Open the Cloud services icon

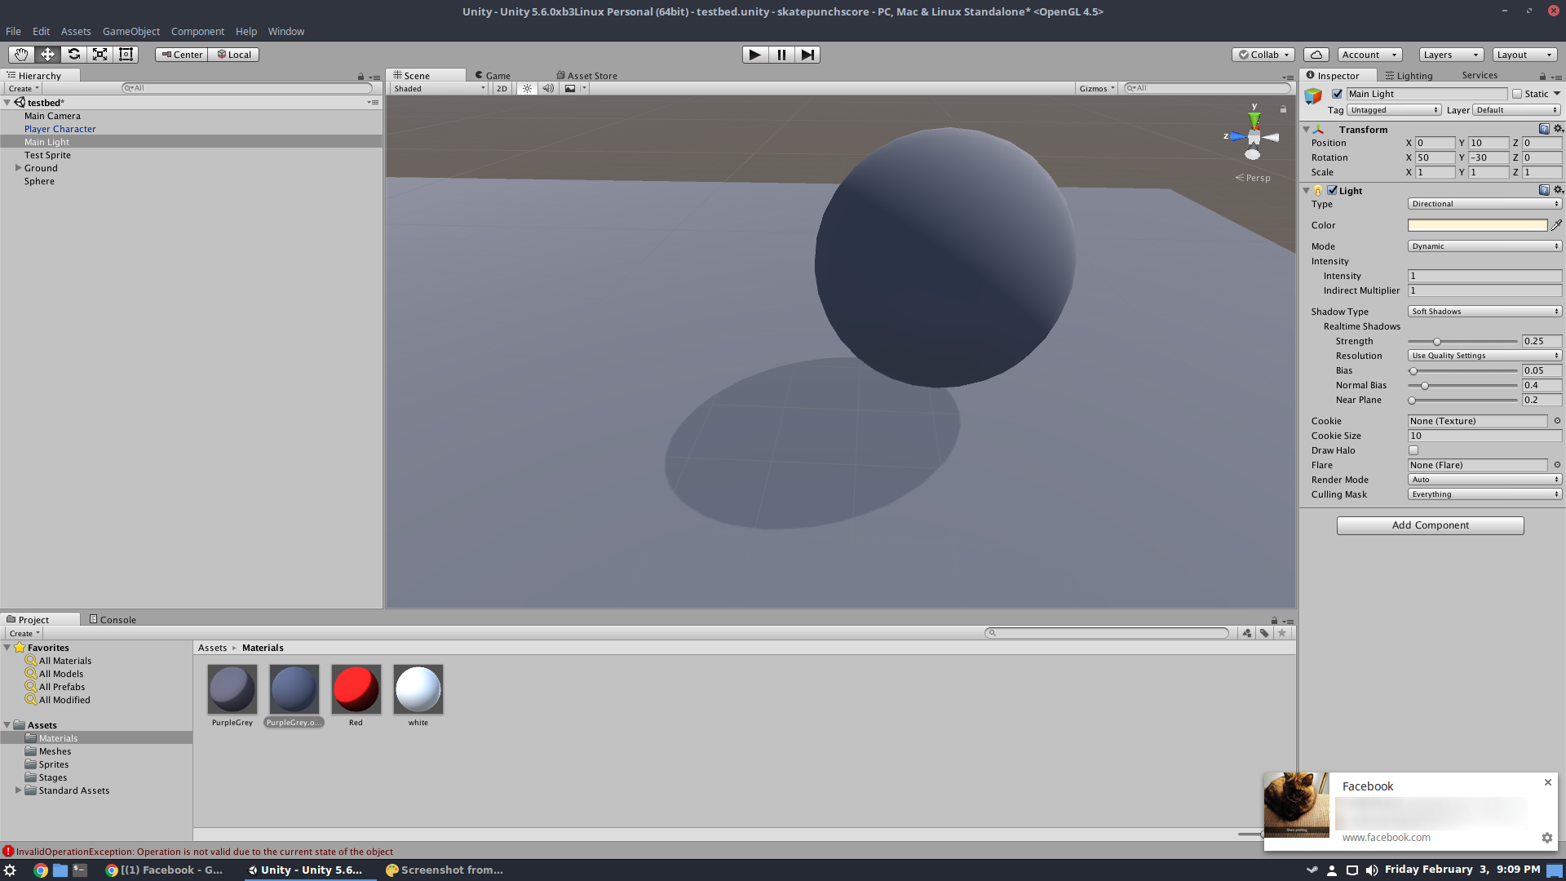[x=1316, y=55]
